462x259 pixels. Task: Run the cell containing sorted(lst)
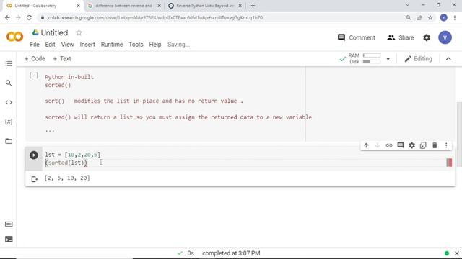point(34,155)
